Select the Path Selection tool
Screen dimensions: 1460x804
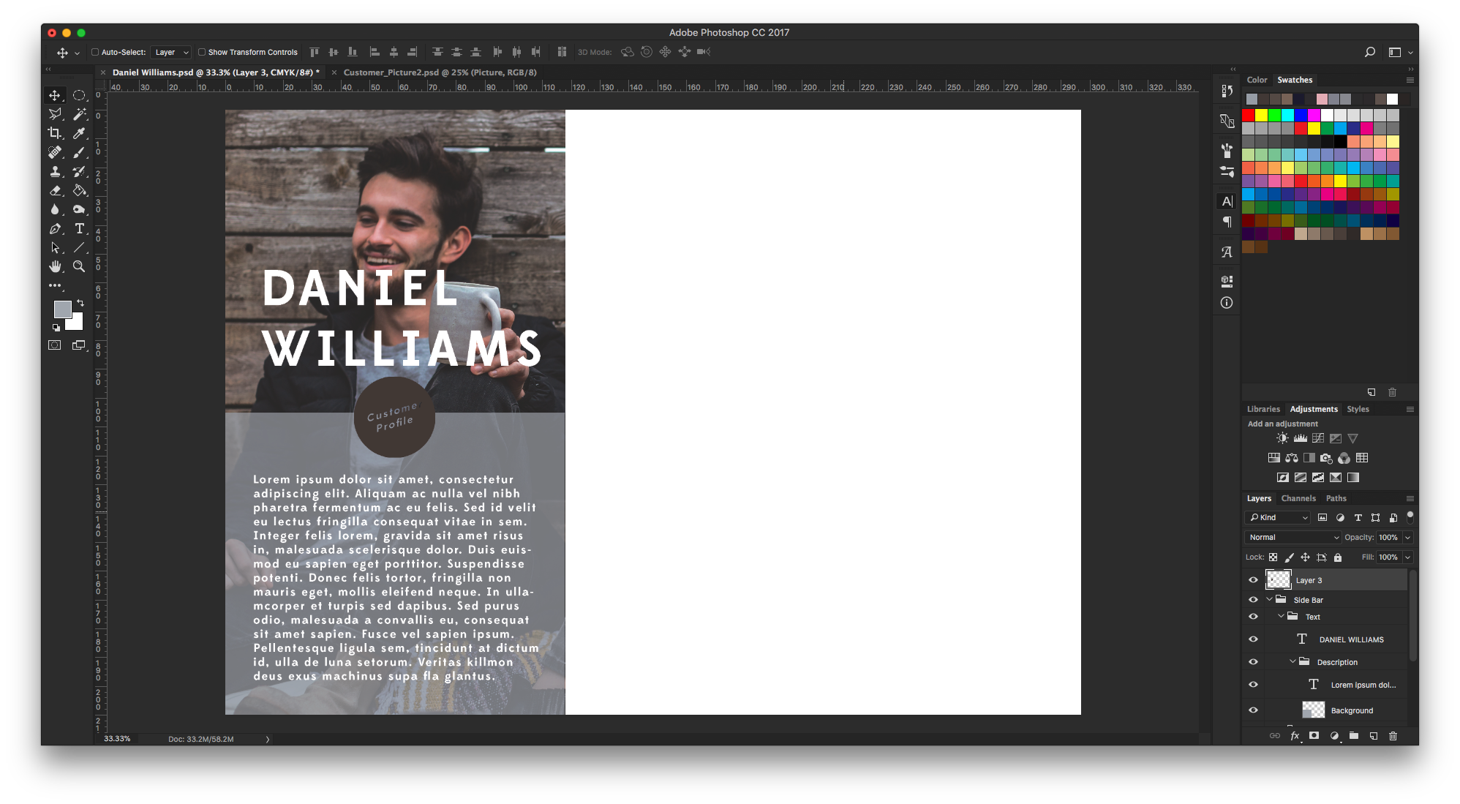coord(55,248)
